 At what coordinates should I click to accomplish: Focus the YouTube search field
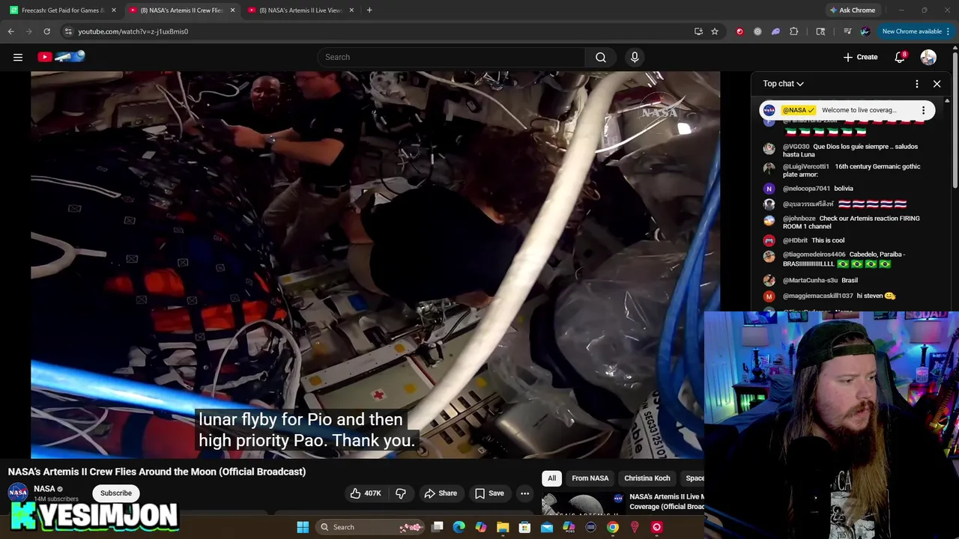(x=451, y=57)
